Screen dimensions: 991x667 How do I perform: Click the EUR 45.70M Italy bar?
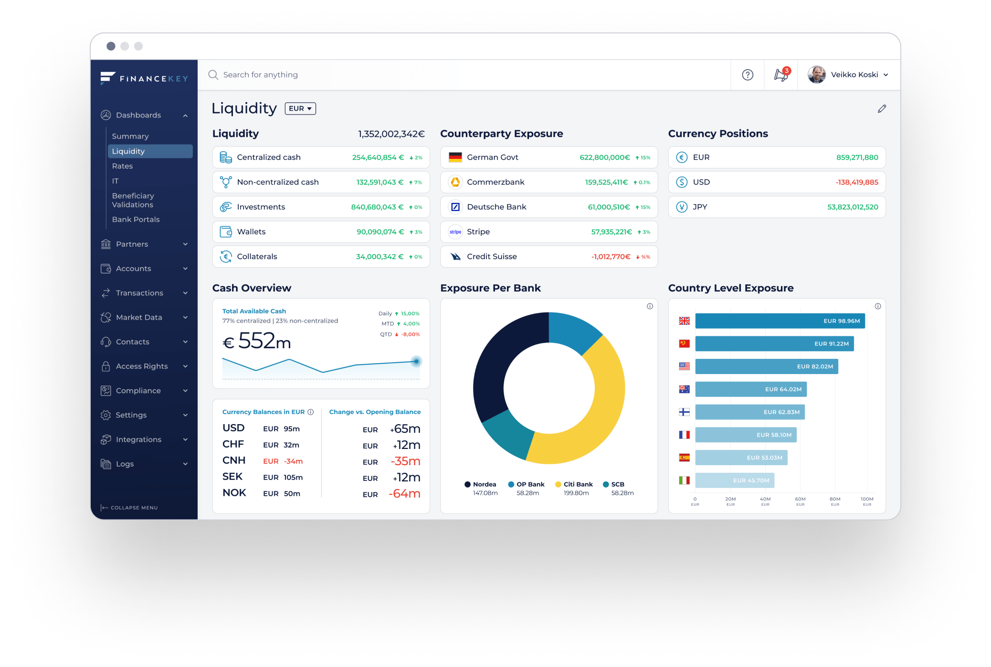point(735,480)
